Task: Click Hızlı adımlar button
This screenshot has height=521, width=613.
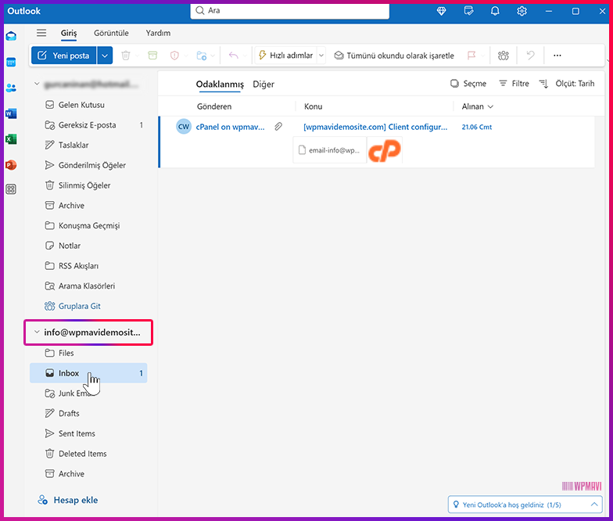Action: pyautogui.click(x=286, y=56)
